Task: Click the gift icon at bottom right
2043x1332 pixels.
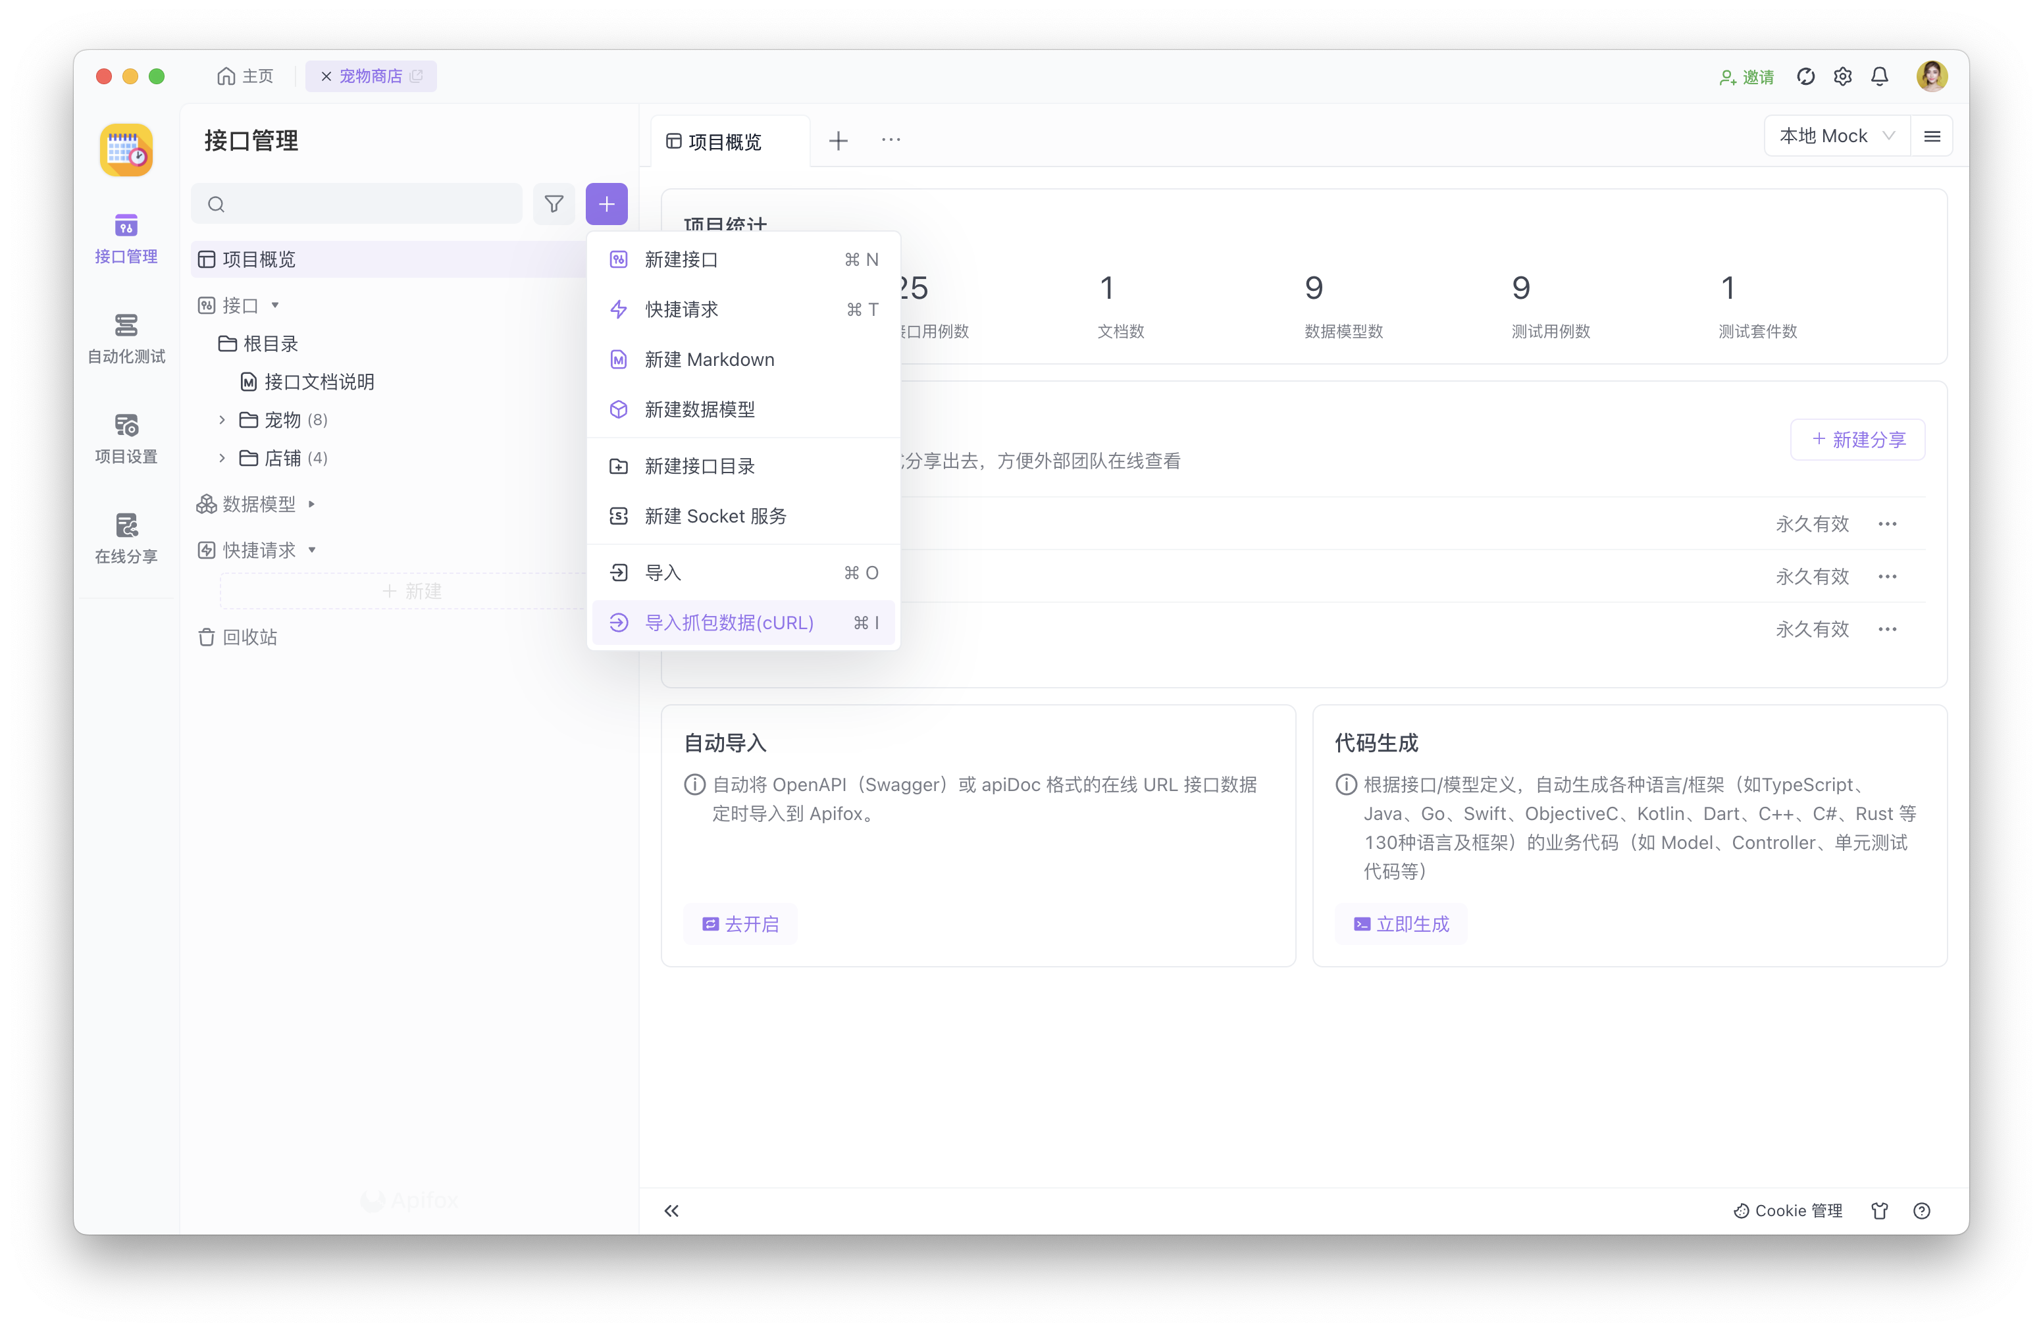Action: pyautogui.click(x=1880, y=1210)
